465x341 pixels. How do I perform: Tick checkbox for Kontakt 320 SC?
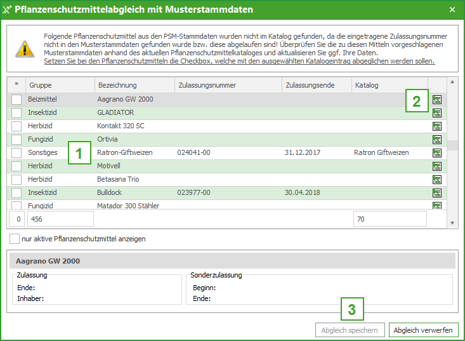point(16,126)
